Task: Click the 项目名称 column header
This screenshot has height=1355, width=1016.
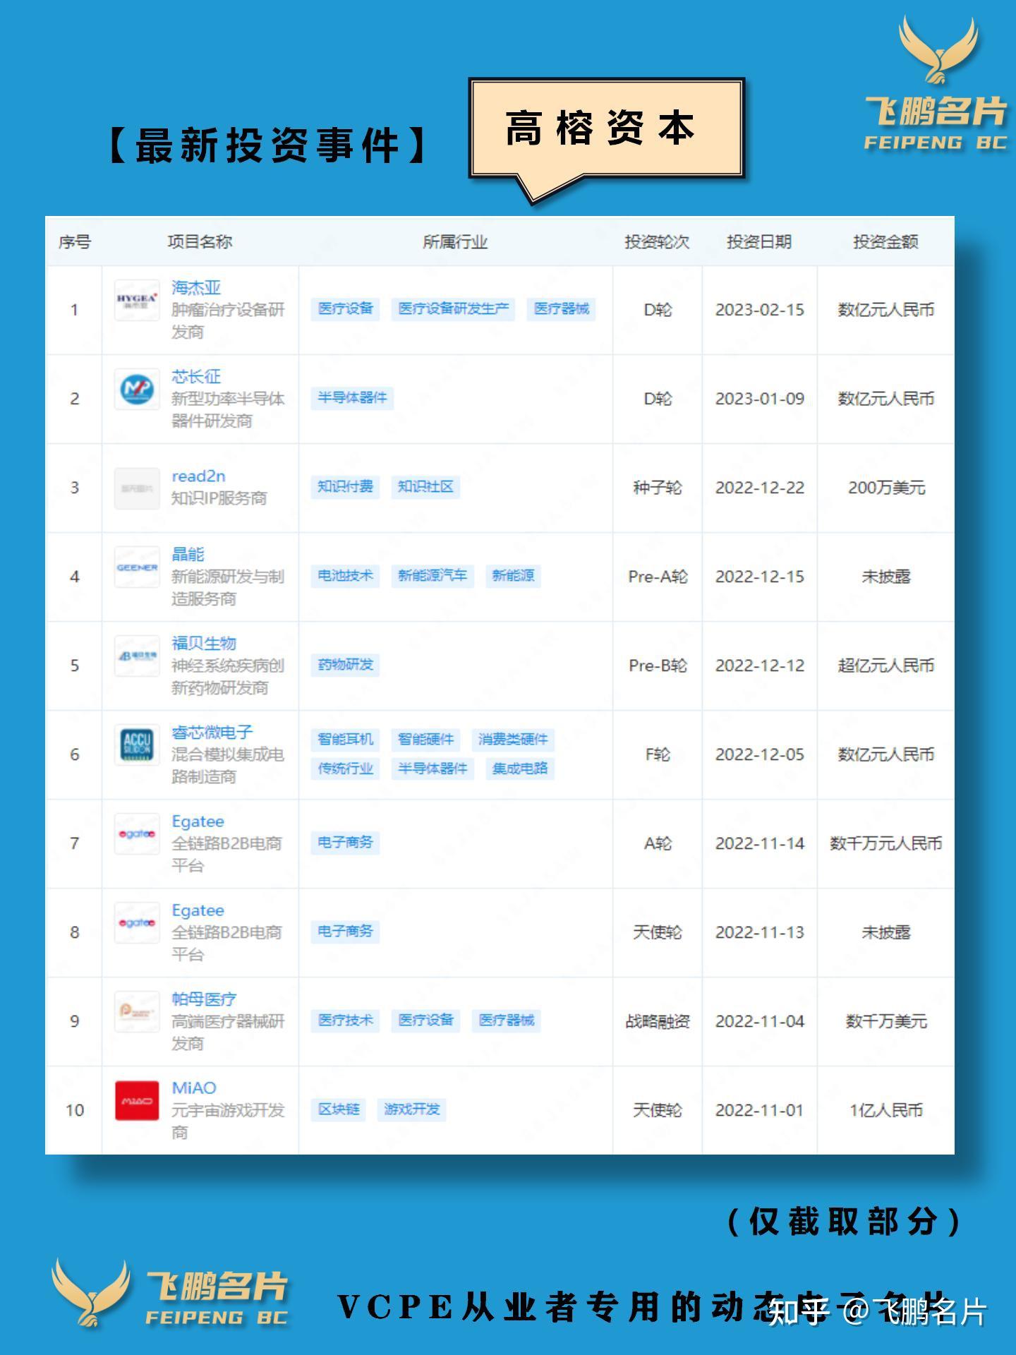Action: coord(200,242)
